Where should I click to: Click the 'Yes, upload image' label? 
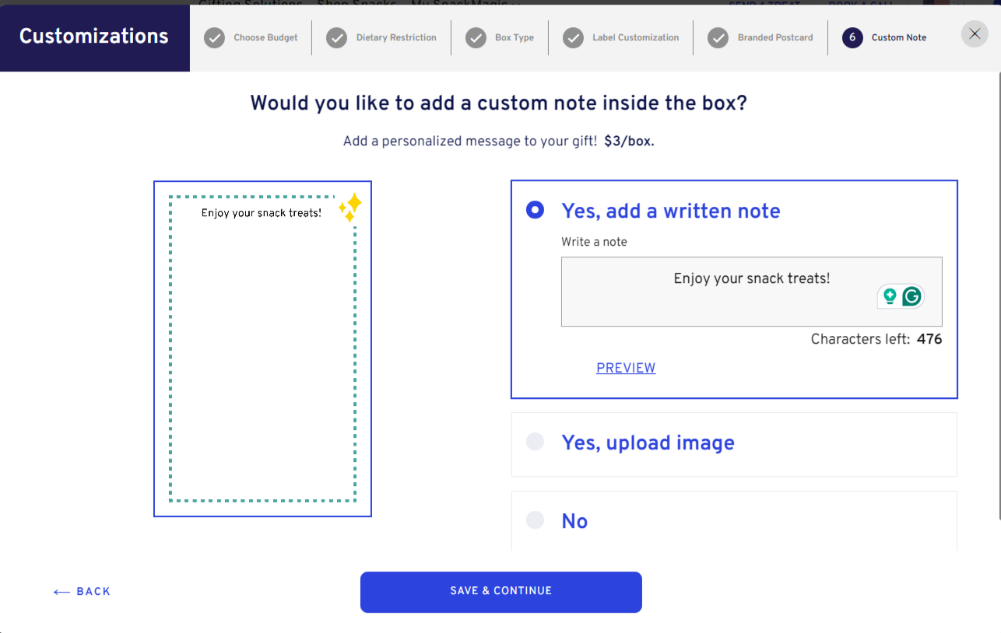[648, 442]
